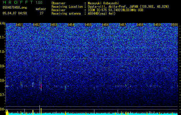
Task: Select the file name 0504070450.png
Action: point(15,8)
